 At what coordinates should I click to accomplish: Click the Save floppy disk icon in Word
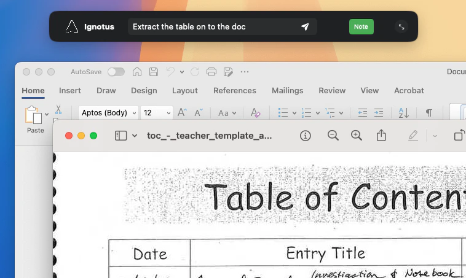click(x=154, y=72)
